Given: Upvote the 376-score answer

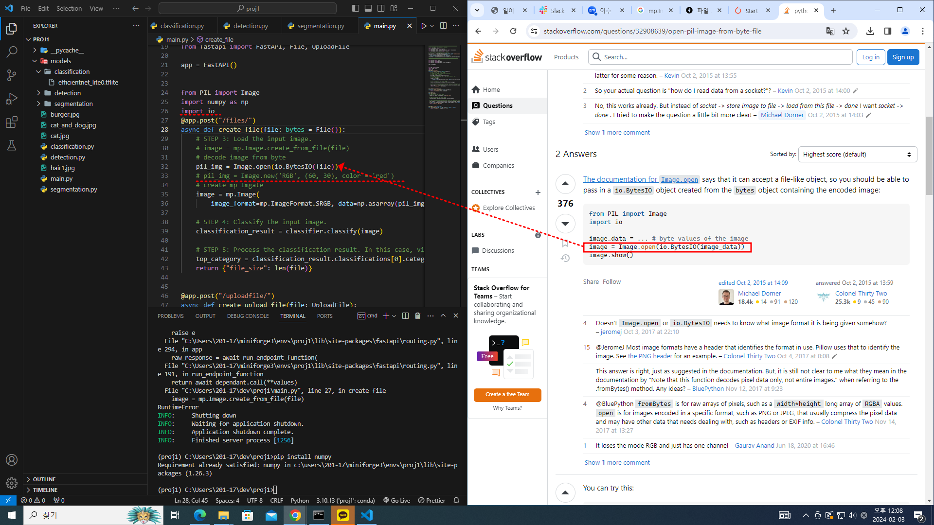Looking at the screenshot, I should [x=565, y=184].
